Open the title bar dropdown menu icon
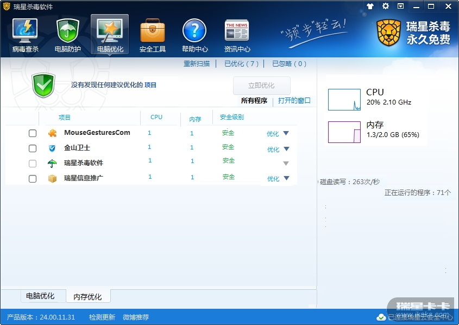This screenshot has width=459, height=325. [400, 6]
